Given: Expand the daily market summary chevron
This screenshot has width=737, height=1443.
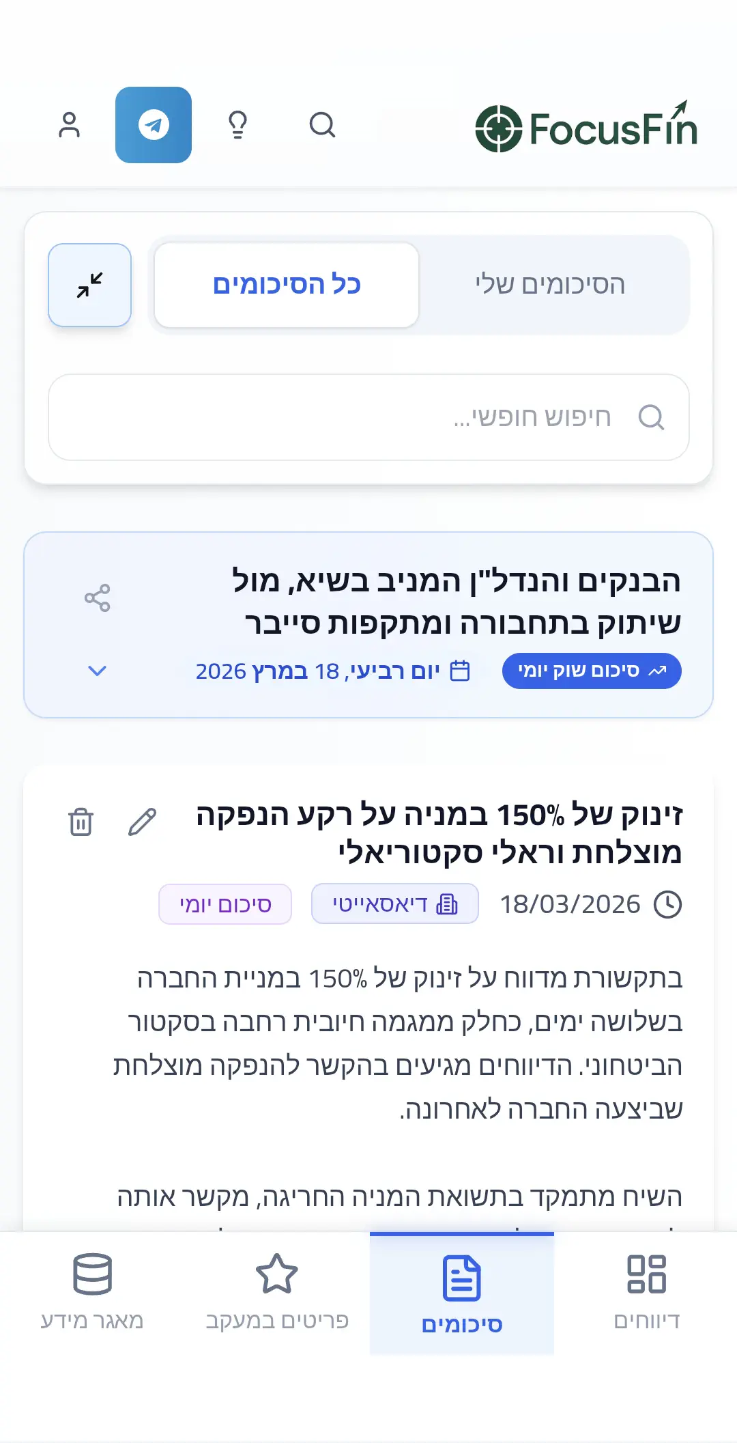Looking at the screenshot, I should (x=97, y=671).
